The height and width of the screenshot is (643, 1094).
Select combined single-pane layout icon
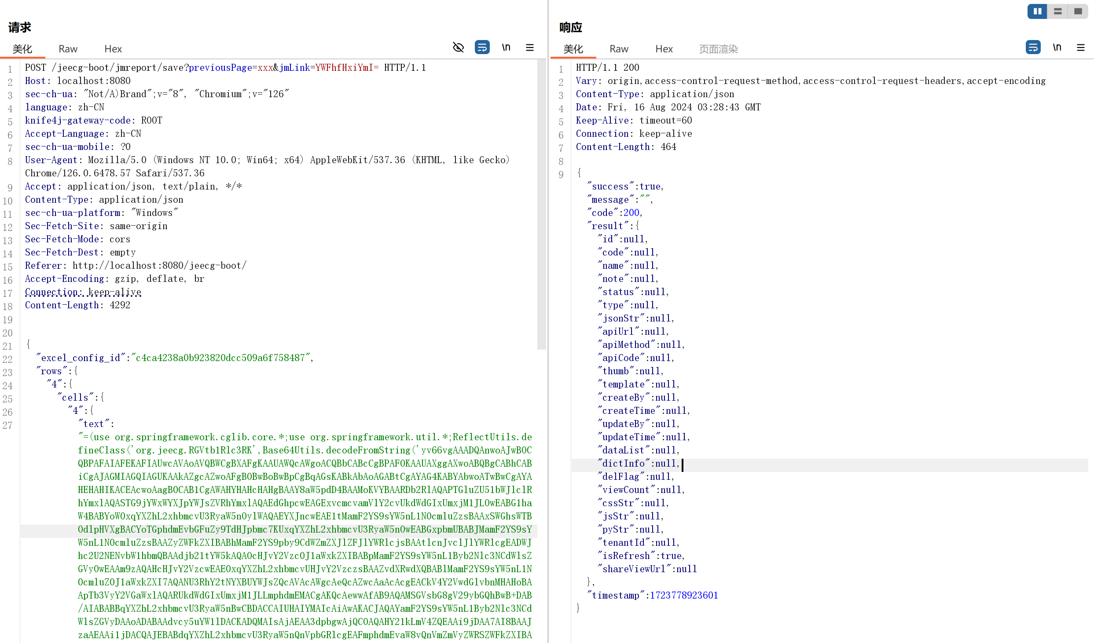coord(1078,11)
